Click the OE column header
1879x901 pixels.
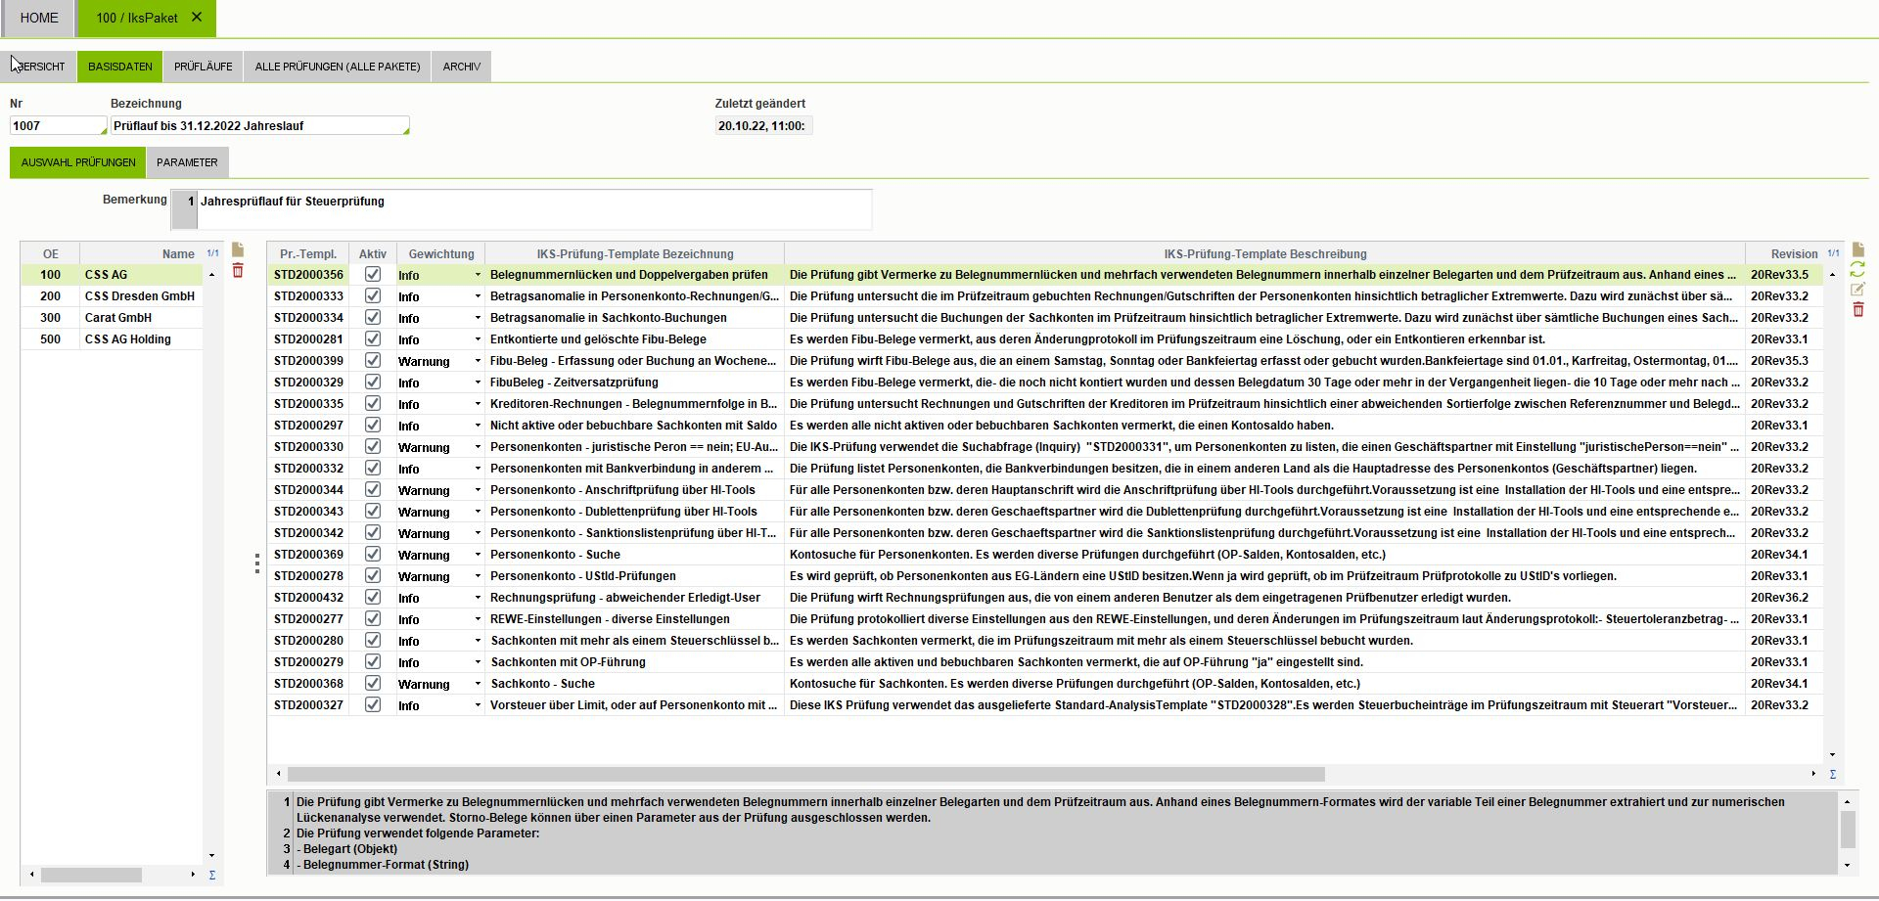tap(51, 253)
